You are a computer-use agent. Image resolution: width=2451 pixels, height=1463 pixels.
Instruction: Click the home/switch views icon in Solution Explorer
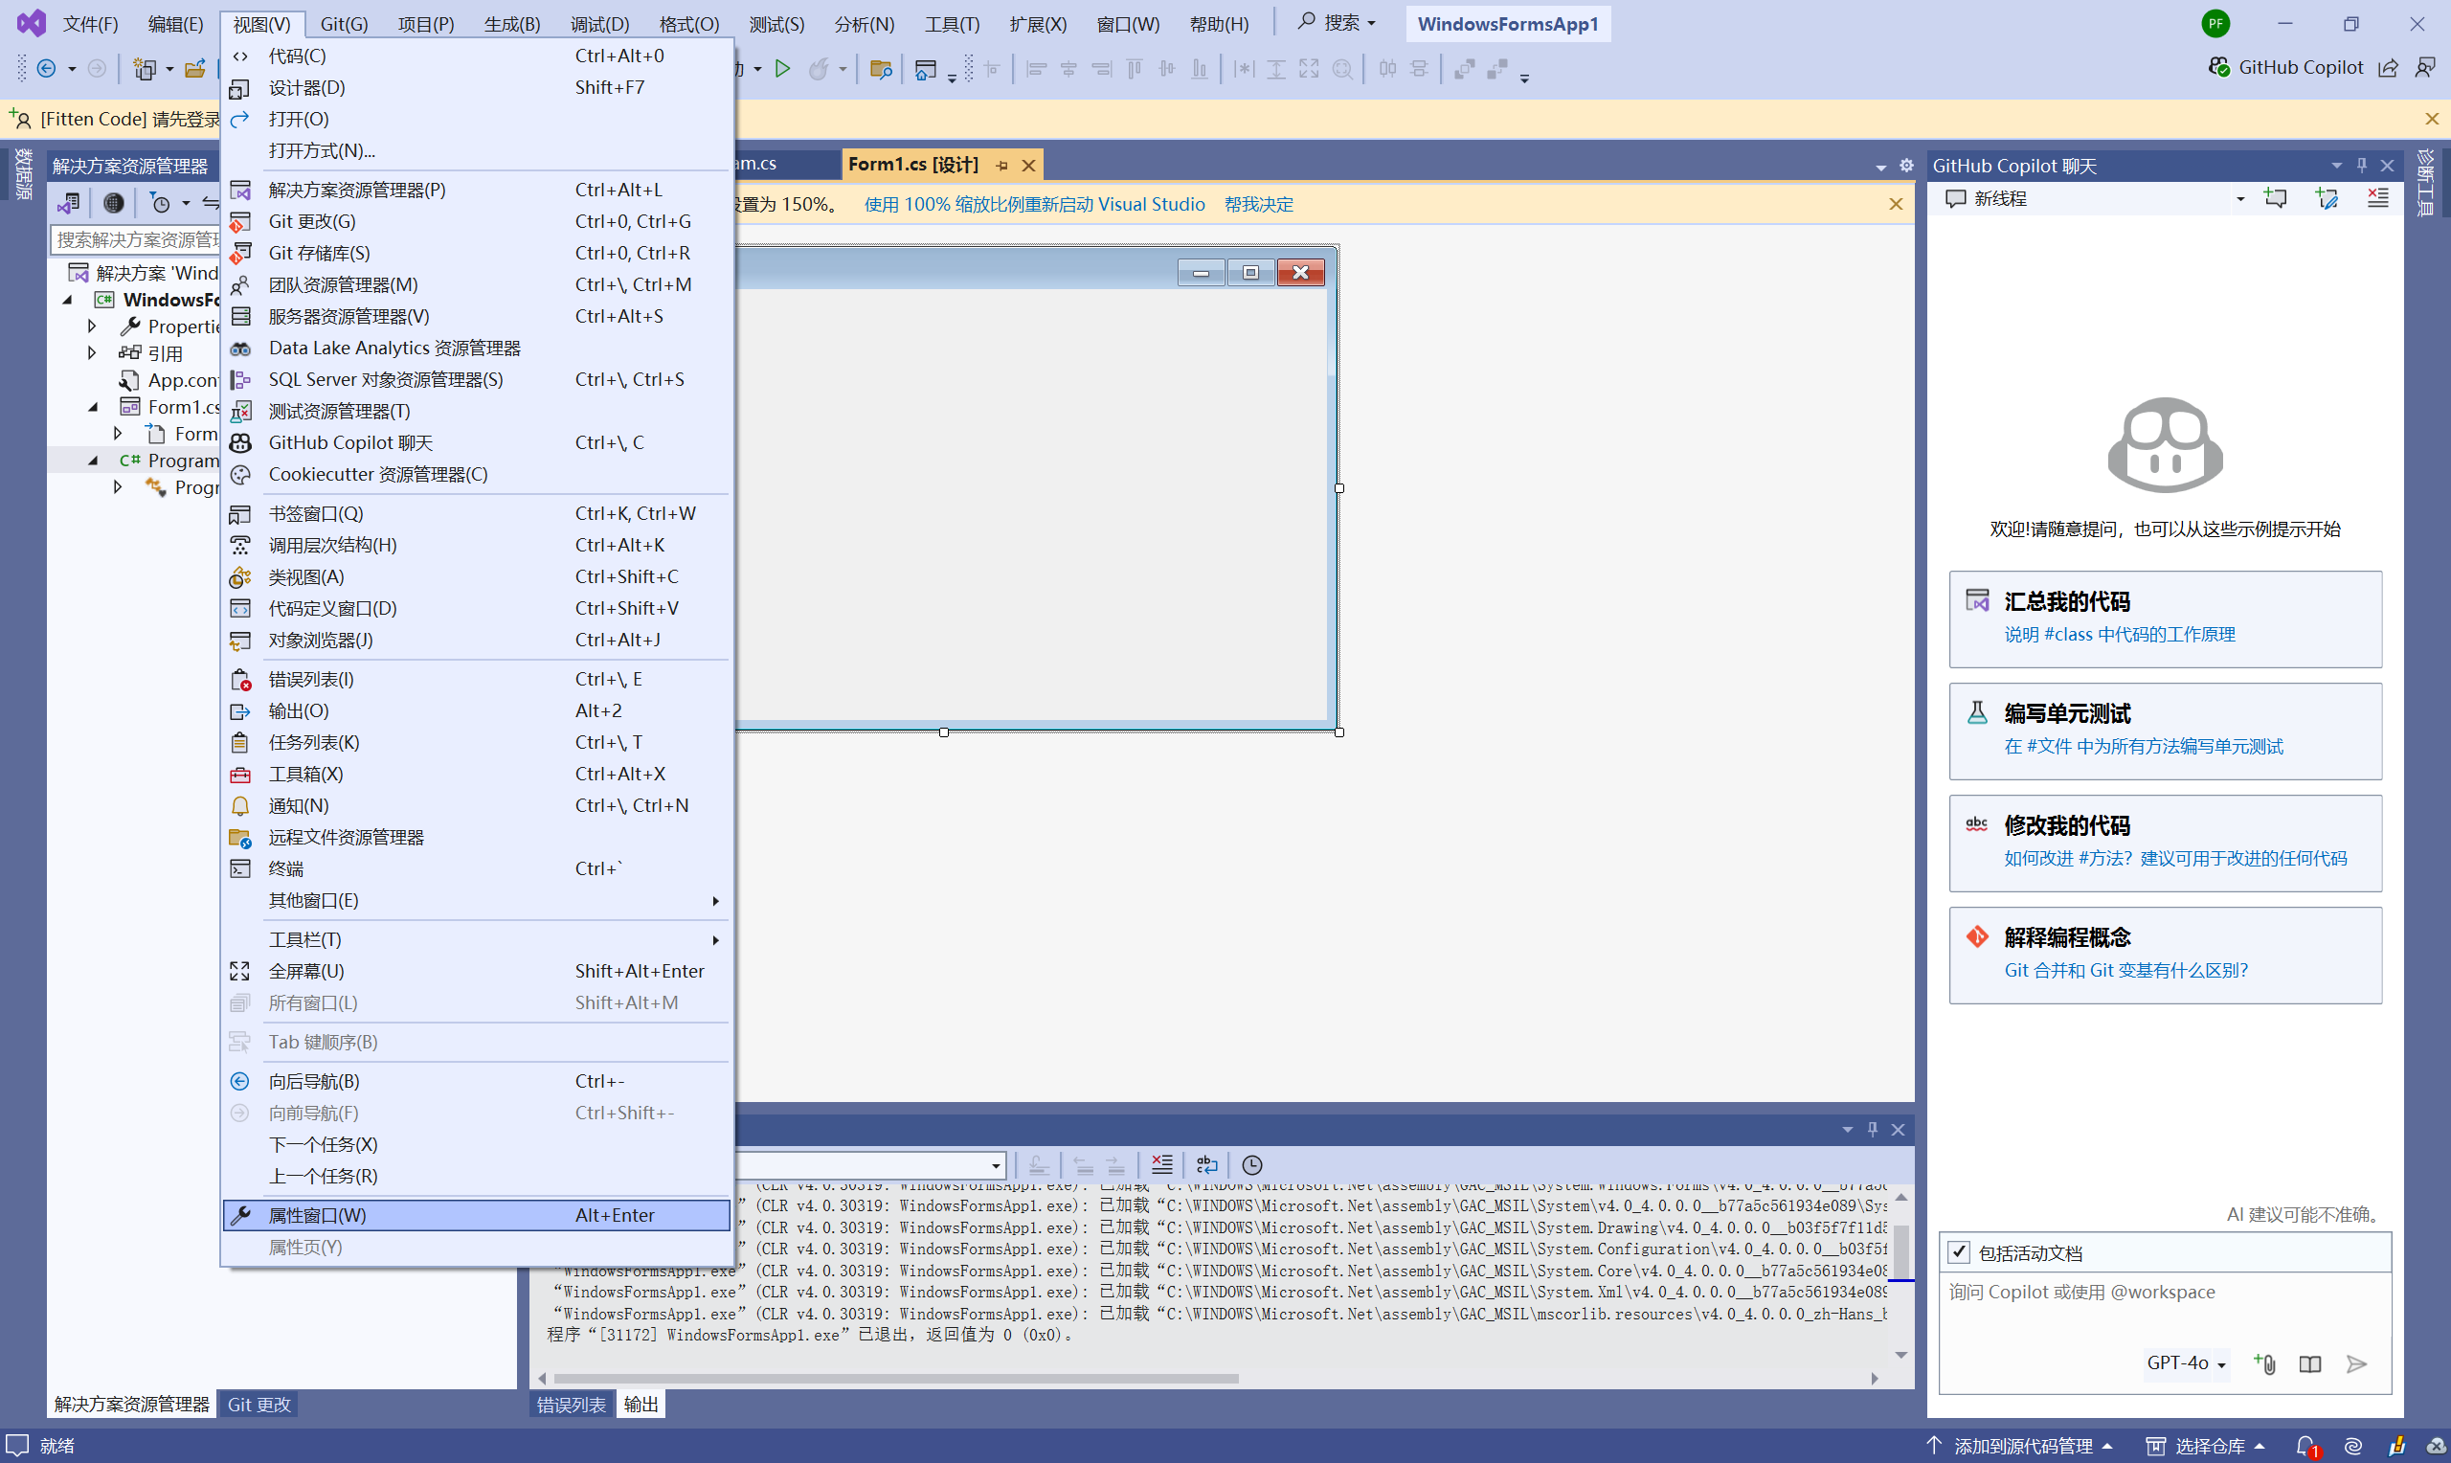68,203
